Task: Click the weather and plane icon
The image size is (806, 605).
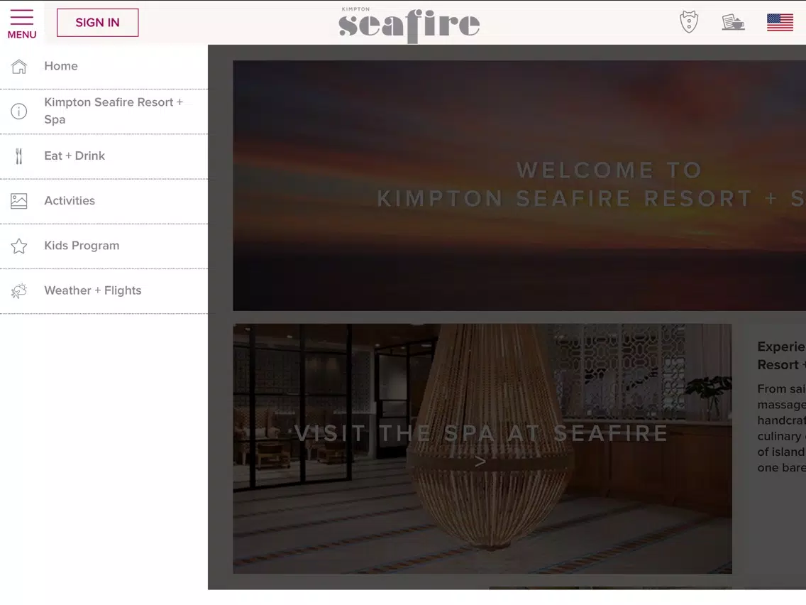Action: point(19,290)
